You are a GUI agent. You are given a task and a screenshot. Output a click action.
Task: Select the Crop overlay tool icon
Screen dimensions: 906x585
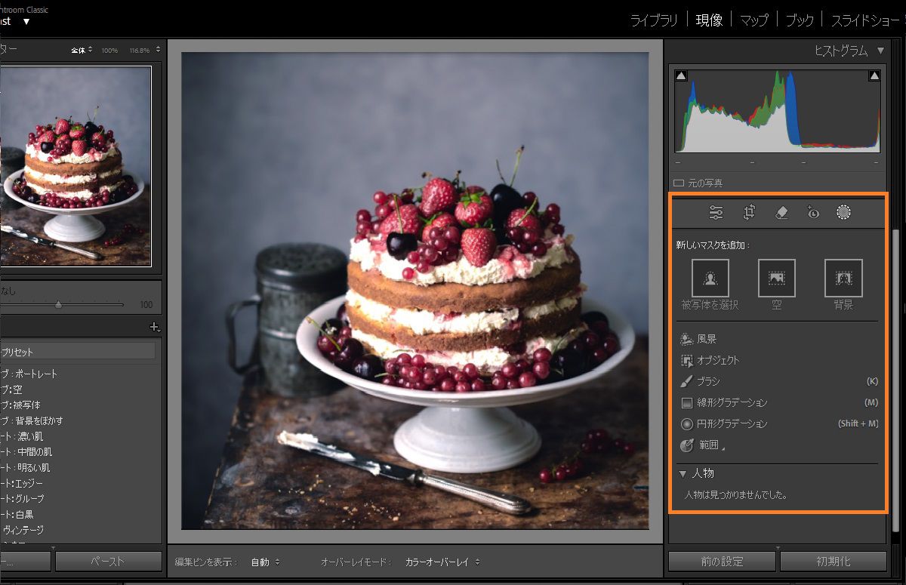[749, 213]
